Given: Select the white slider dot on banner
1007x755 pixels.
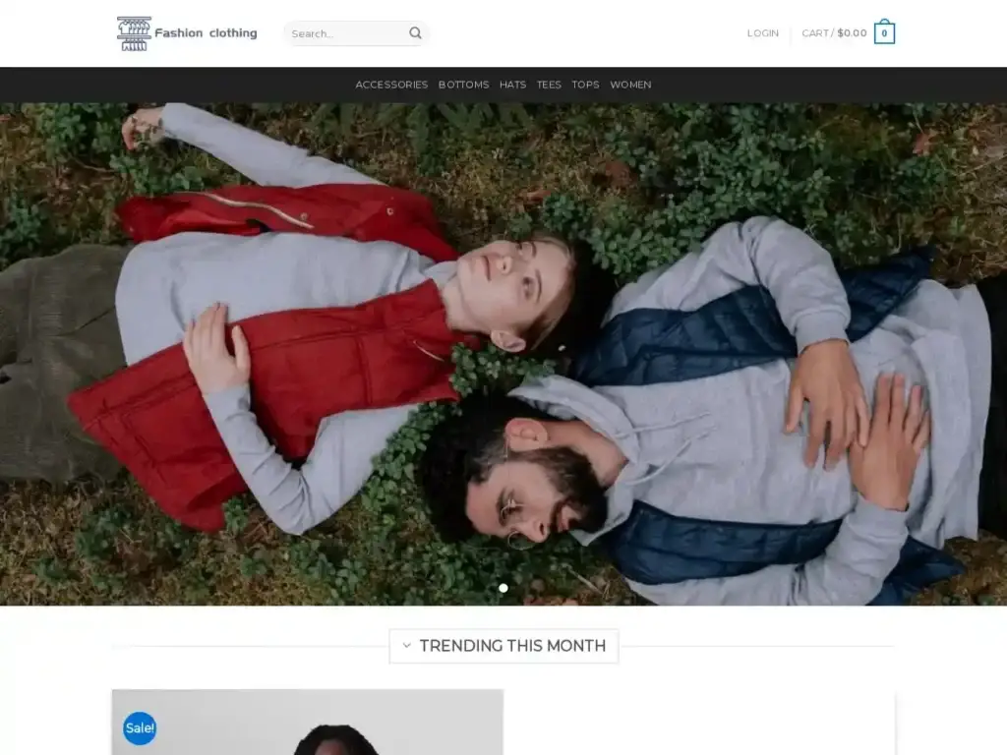Looking at the screenshot, I should (x=503, y=588).
